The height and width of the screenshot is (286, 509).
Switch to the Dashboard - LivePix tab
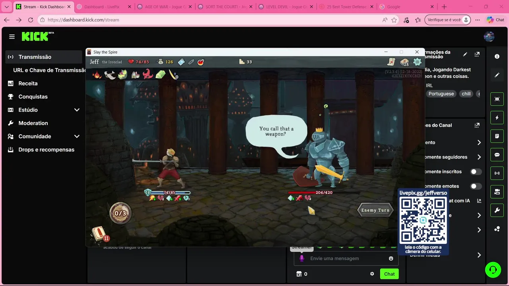point(103,7)
